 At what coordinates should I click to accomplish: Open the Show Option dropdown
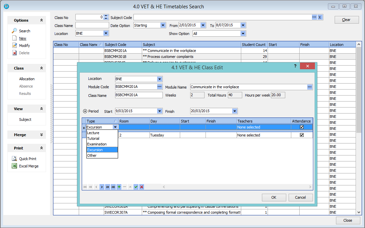click(x=243, y=34)
